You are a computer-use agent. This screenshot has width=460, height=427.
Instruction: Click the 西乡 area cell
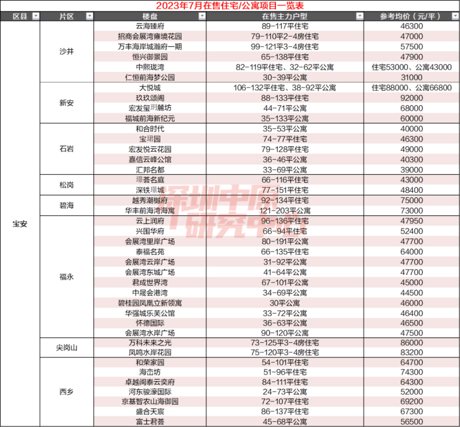pos(67,392)
